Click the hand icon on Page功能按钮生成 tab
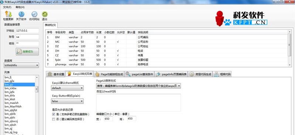The width and height of the screenshot is (295, 135). (97, 74)
